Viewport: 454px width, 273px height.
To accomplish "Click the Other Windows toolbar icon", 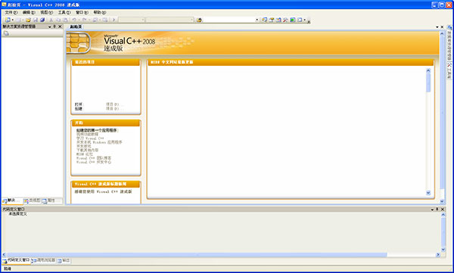I will (x=300, y=20).
